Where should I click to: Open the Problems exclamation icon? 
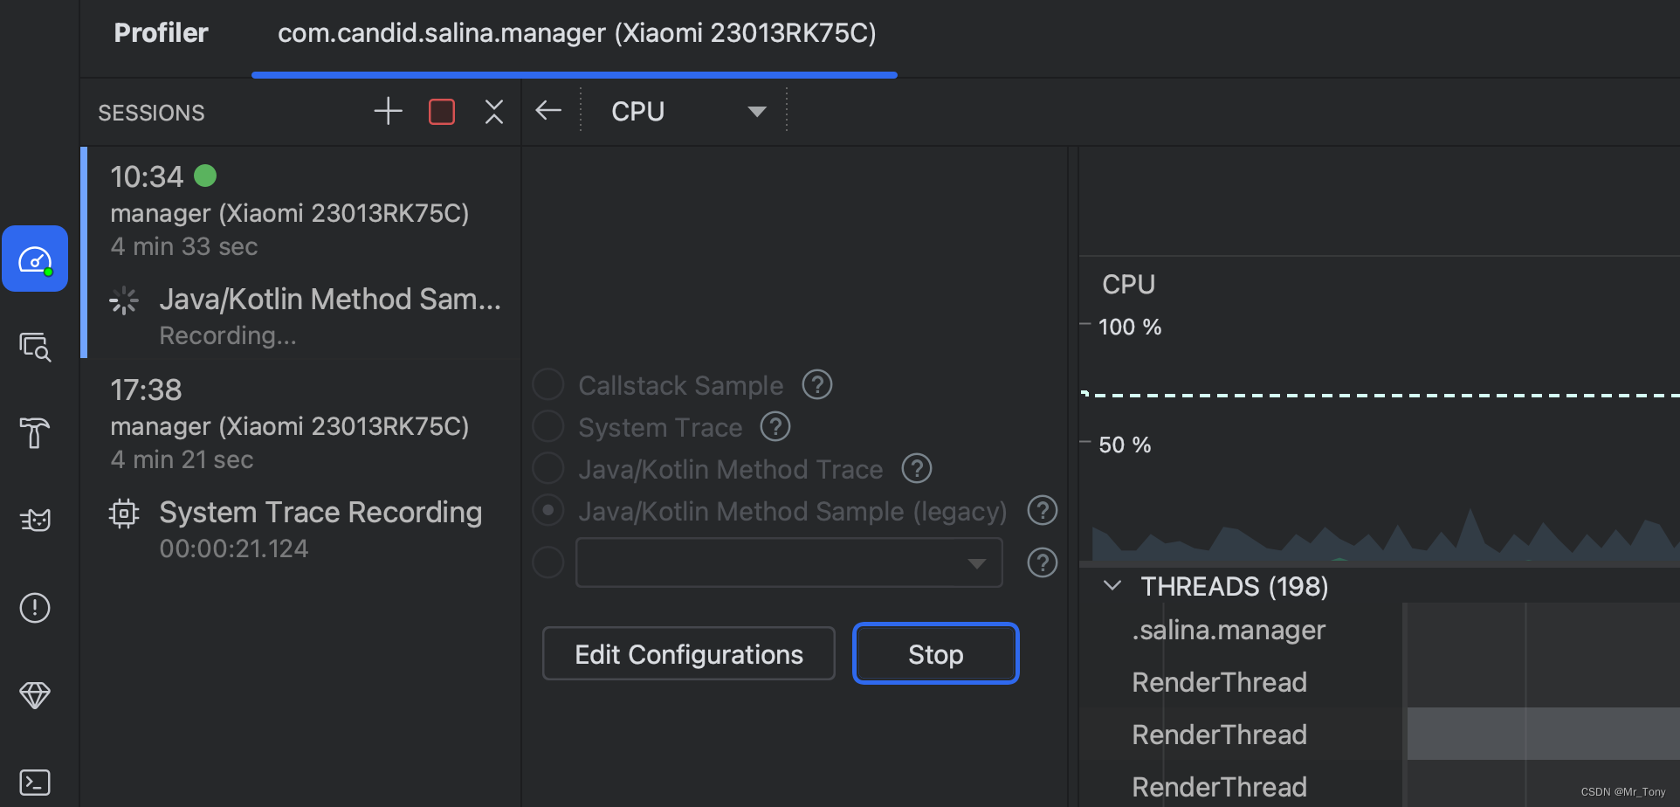point(35,607)
